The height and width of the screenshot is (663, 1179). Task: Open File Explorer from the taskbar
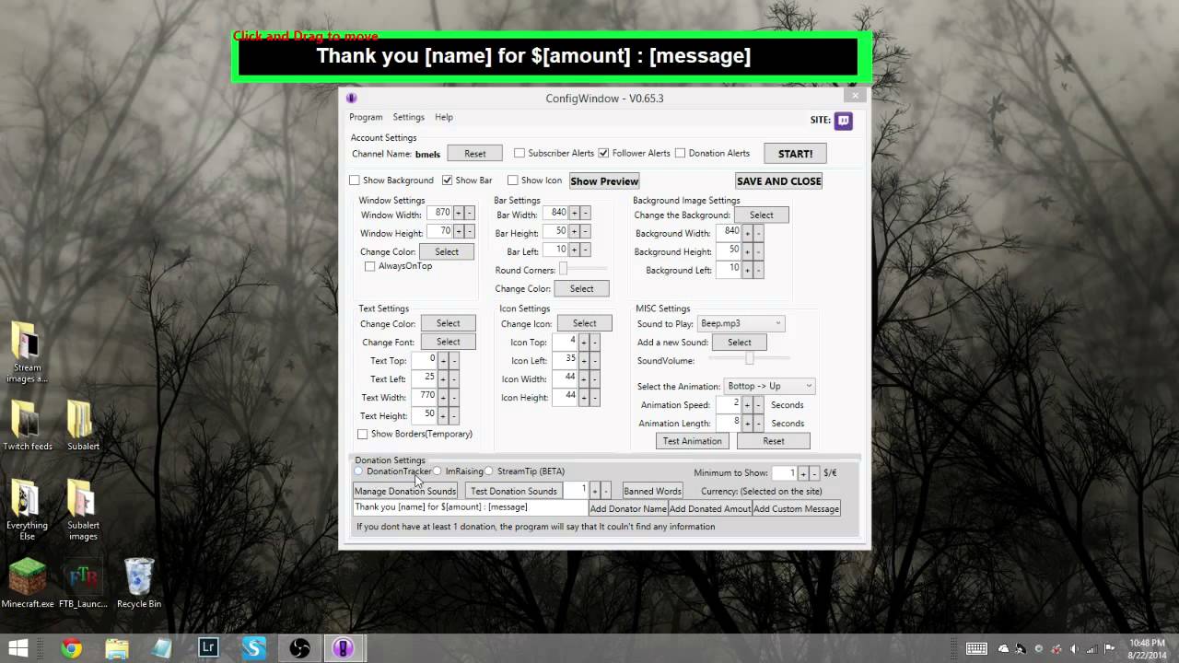pyautogui.click(x=117, y=648)
